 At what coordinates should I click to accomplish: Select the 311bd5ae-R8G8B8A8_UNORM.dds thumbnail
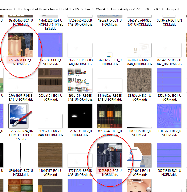click(x=110, y=85)
